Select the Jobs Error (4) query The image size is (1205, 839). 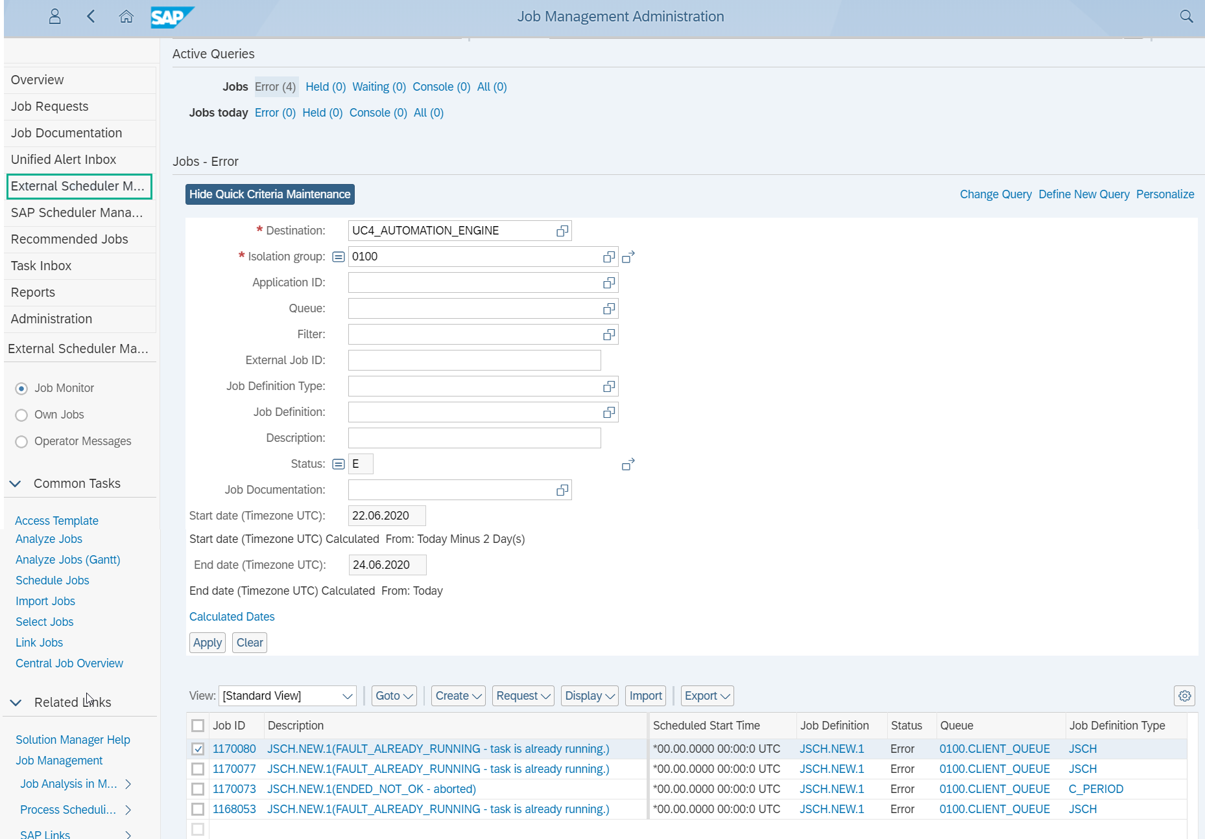click(x=275, y=87)
